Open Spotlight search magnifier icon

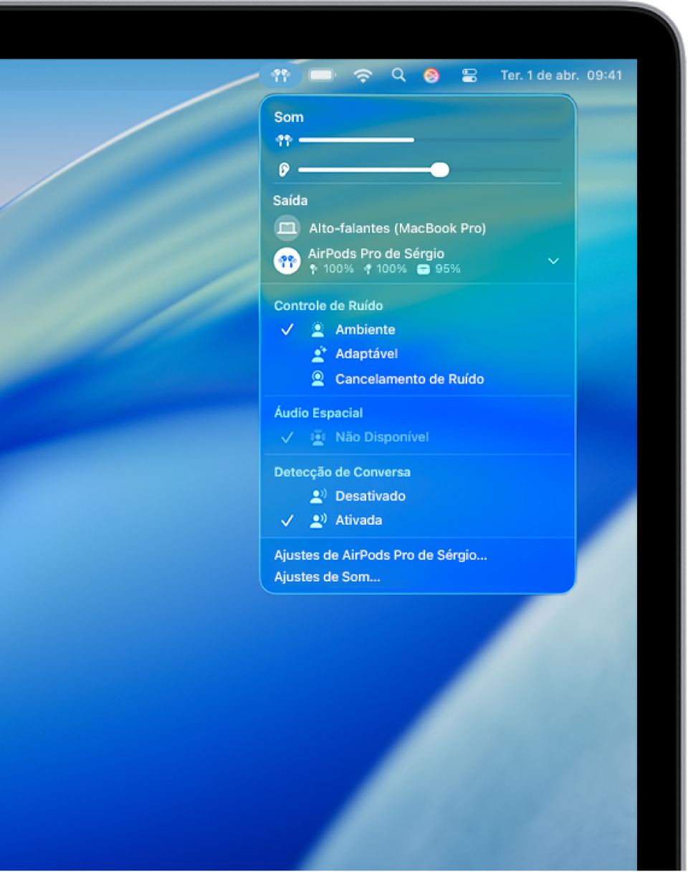pos(399,75)
